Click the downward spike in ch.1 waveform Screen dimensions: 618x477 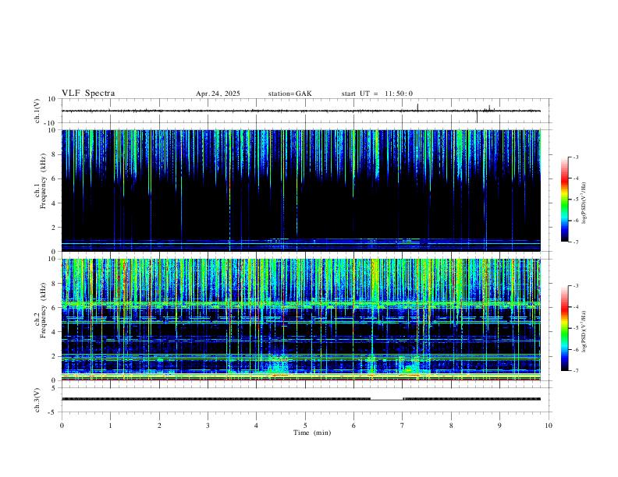(477, 117)
